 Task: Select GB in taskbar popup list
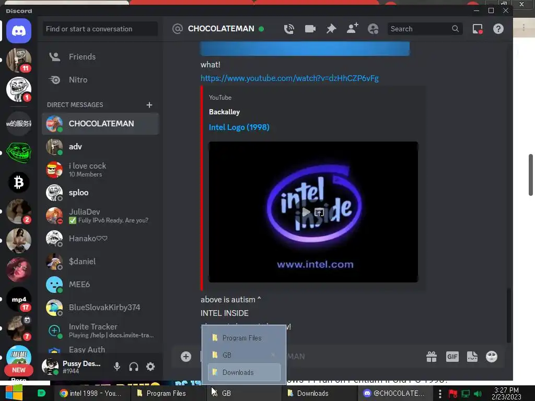tap(244, 355)
